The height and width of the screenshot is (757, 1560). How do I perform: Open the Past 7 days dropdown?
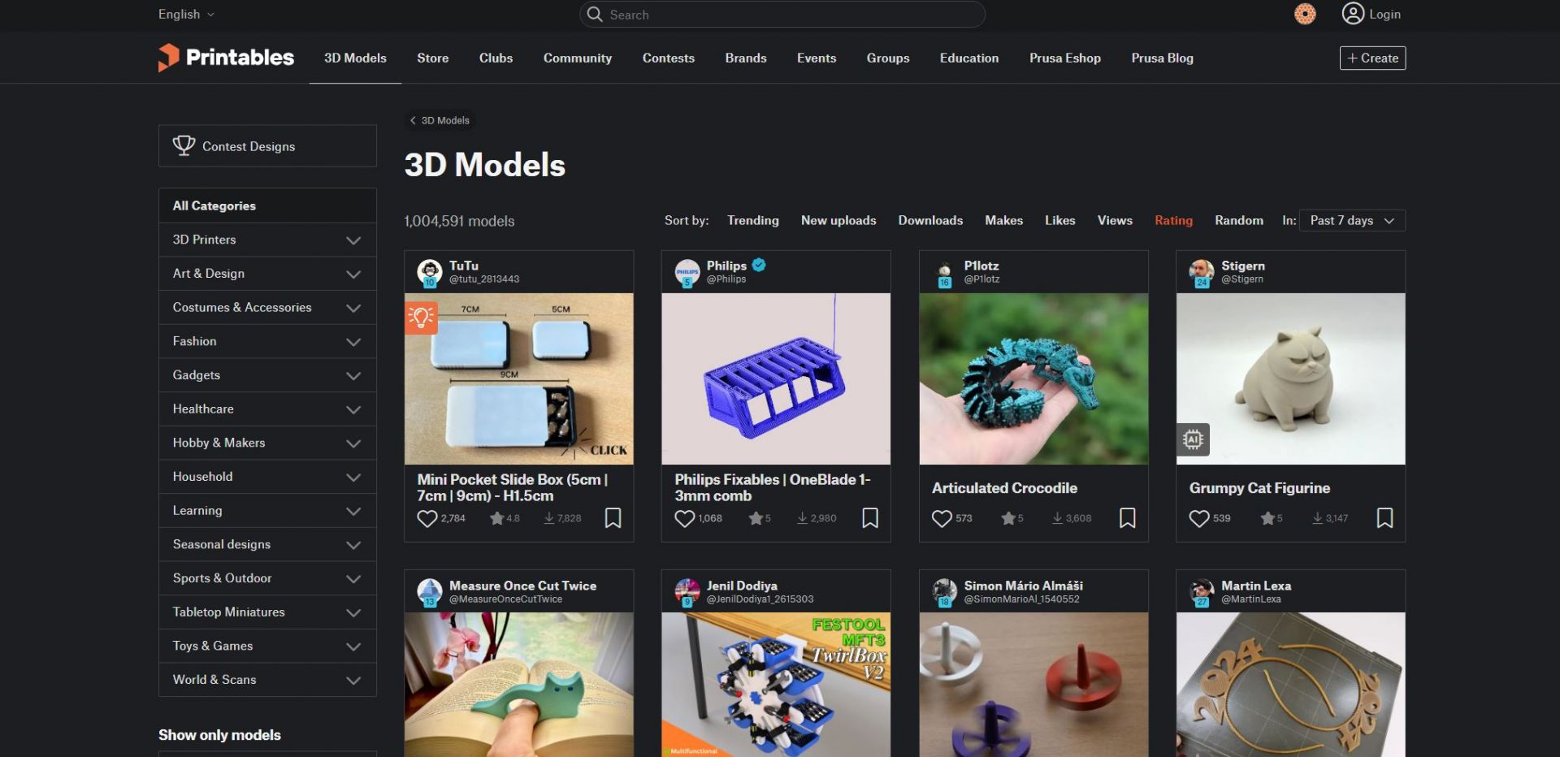point(1352,221)
